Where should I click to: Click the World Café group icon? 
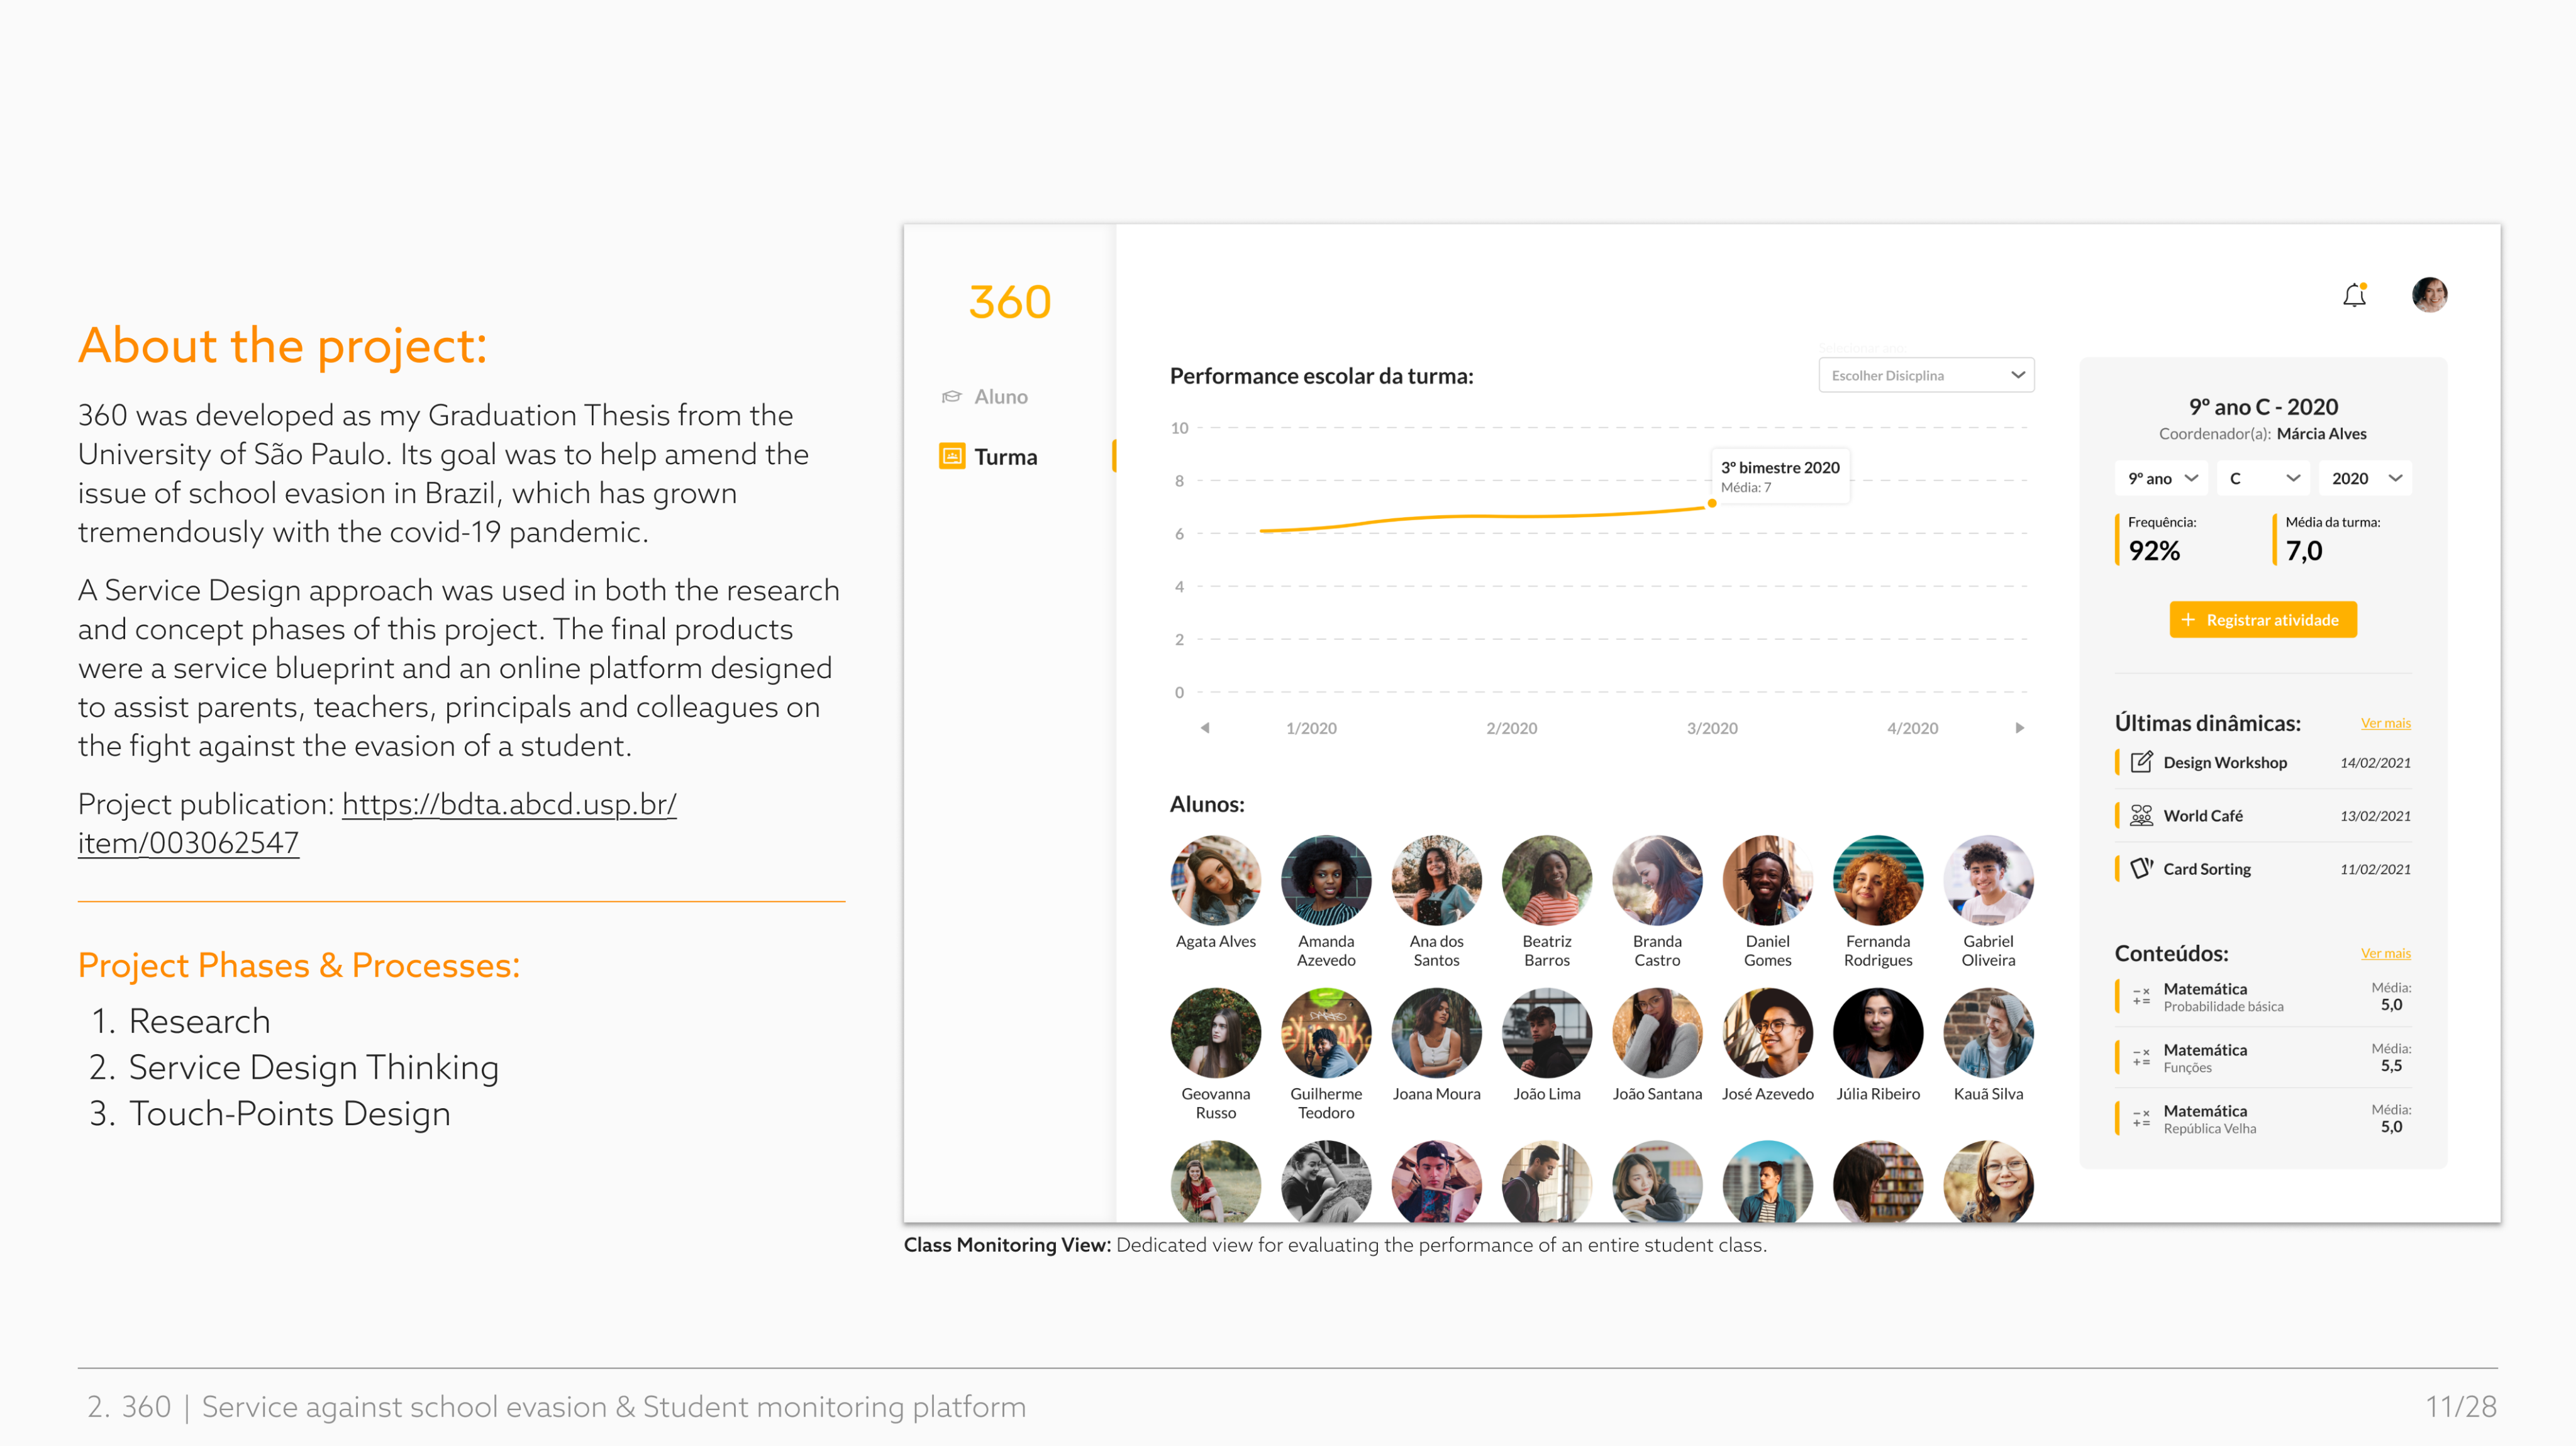pyautogui.click(x=2141, y=815)
